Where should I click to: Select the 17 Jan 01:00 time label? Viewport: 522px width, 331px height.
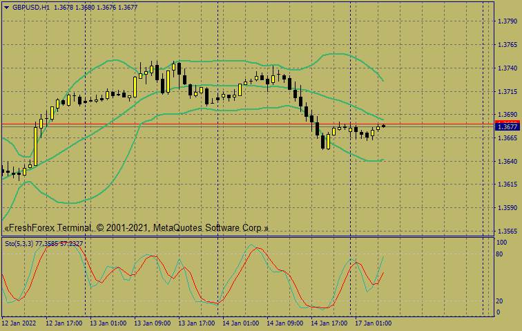coord(373,323)
